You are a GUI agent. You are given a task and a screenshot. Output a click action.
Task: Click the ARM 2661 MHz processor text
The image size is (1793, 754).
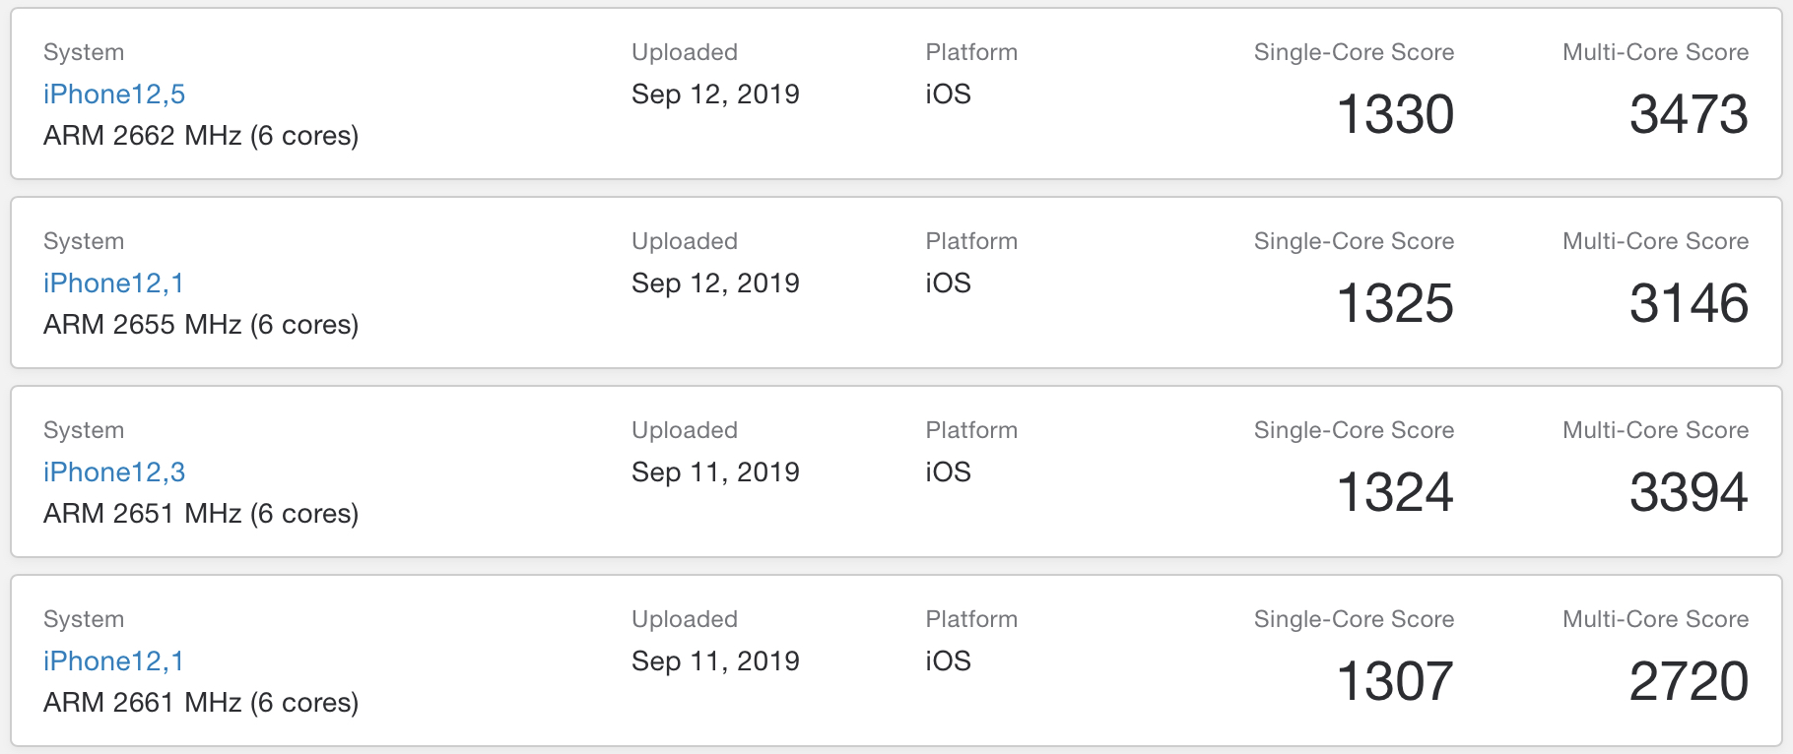pyautogui.click(x=201, y=703)
